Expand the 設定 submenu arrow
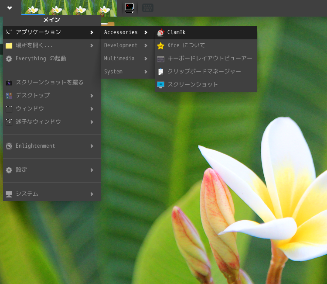 pos(92,170)
